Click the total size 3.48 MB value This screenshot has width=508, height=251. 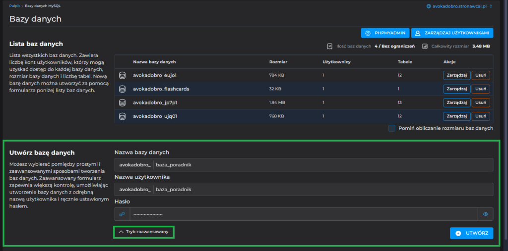(481, 46)
